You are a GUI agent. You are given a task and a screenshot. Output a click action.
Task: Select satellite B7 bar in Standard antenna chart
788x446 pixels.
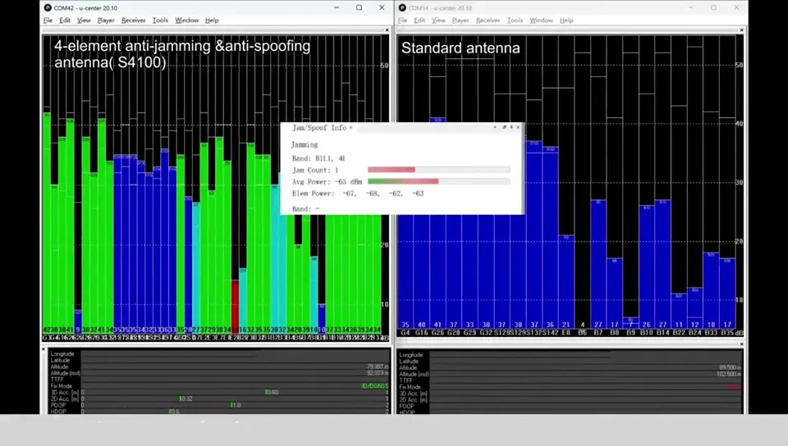coord(598,264)
